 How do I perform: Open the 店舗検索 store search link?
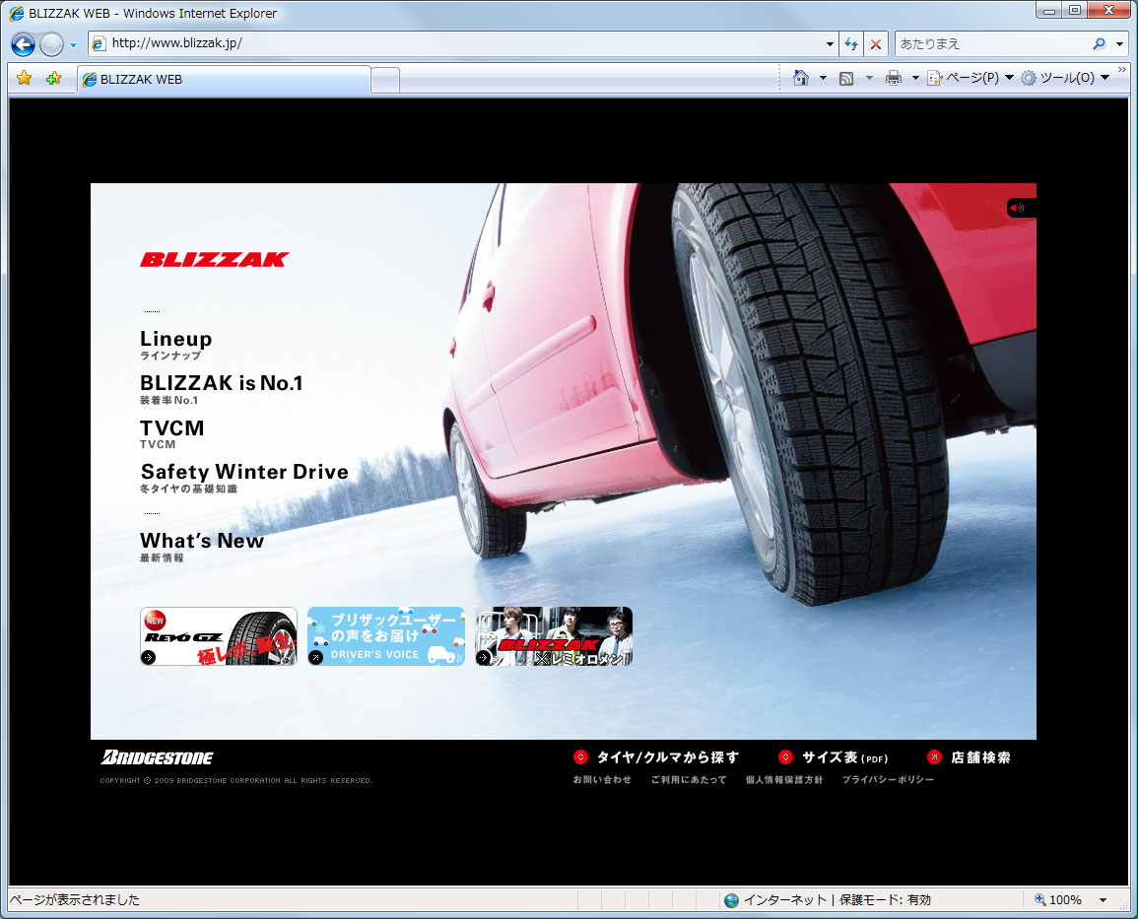coord(980,757)
